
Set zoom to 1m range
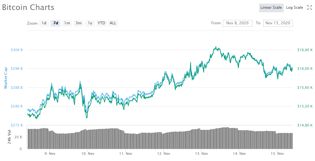pyautogui.click(x=67, y=23)
